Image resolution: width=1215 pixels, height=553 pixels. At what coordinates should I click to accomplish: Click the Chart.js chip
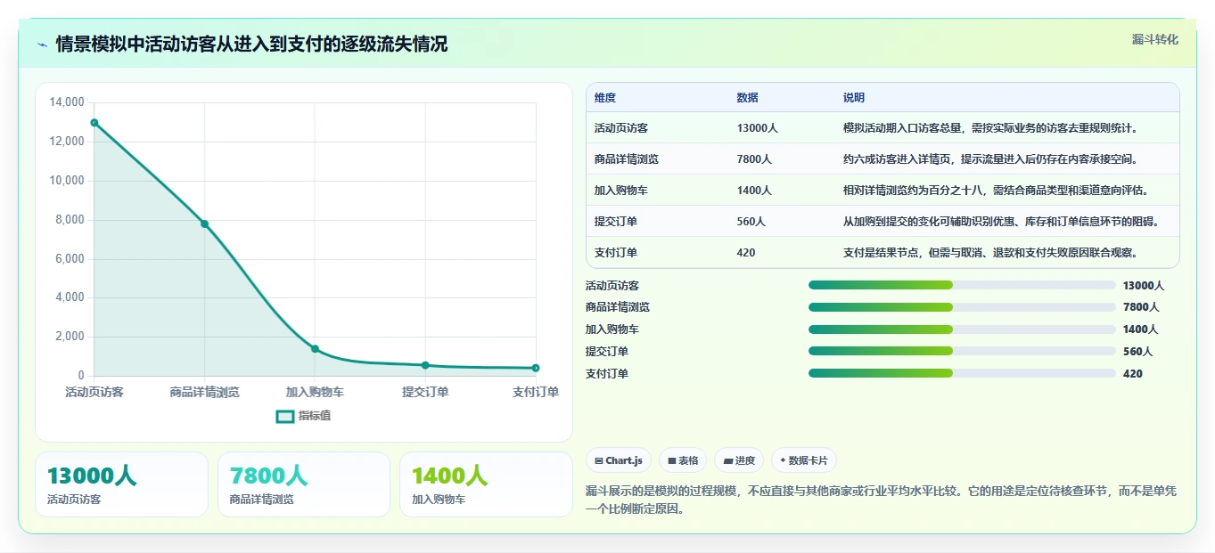click(618, 460)
